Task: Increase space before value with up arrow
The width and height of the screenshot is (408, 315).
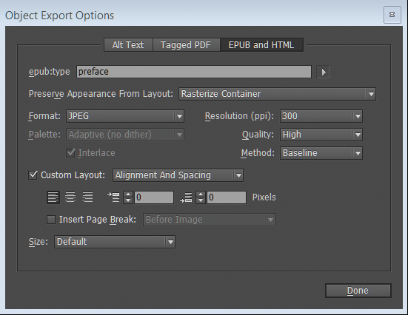Action: (x=128, y=194)
